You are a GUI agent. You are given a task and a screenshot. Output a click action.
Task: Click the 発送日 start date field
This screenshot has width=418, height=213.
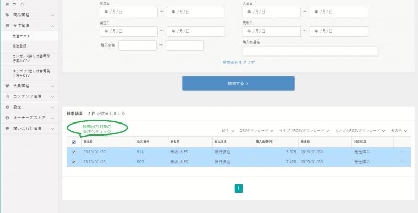click(128, 31)
